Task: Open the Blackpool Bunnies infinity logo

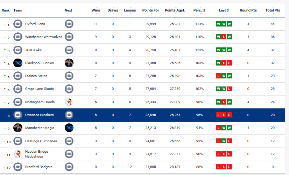Action: 18,63
